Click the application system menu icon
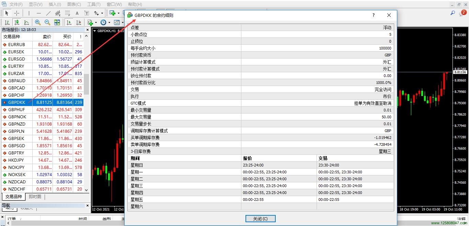 tap(4, 4)
